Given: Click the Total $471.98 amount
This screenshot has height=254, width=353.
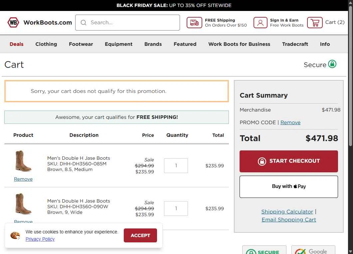Looking at the screenshot, I should coord(322,138).
